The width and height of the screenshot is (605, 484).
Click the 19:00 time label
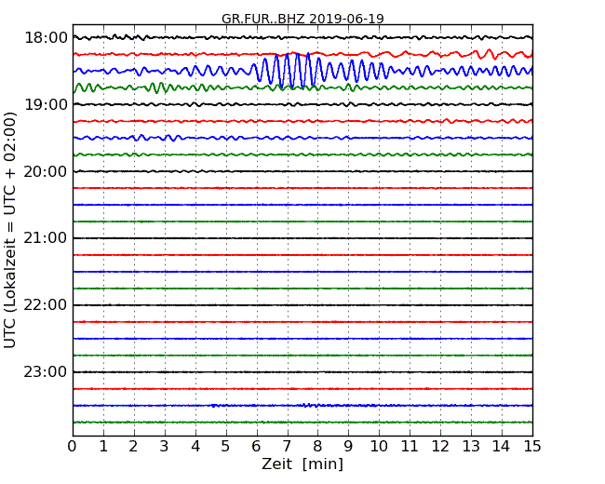pos(46,104)
